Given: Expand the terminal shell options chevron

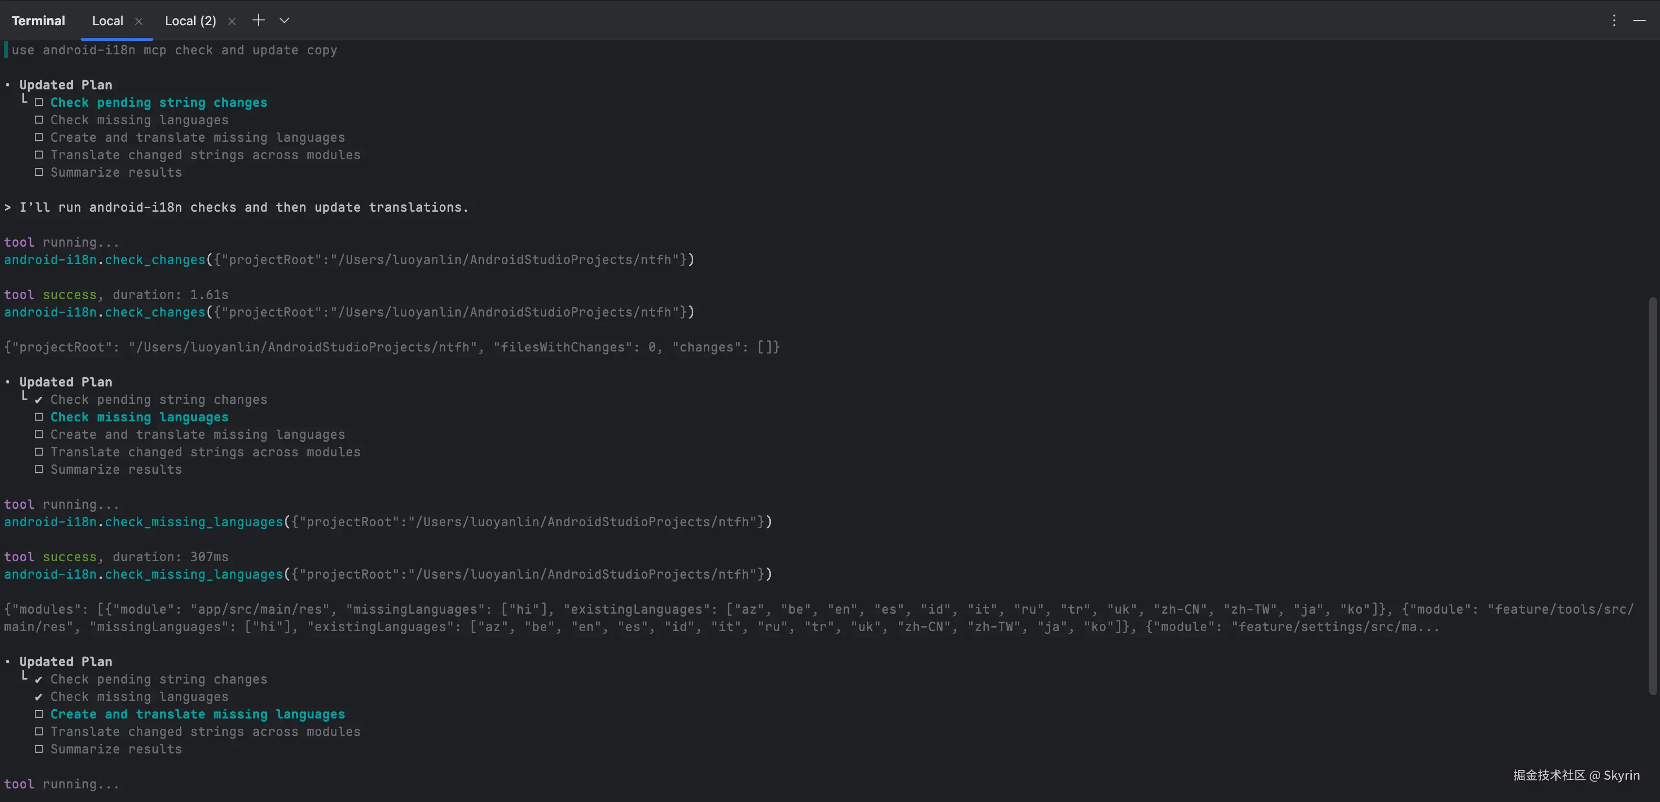Looking at the screenshot, I should click(x=284, y=20).
